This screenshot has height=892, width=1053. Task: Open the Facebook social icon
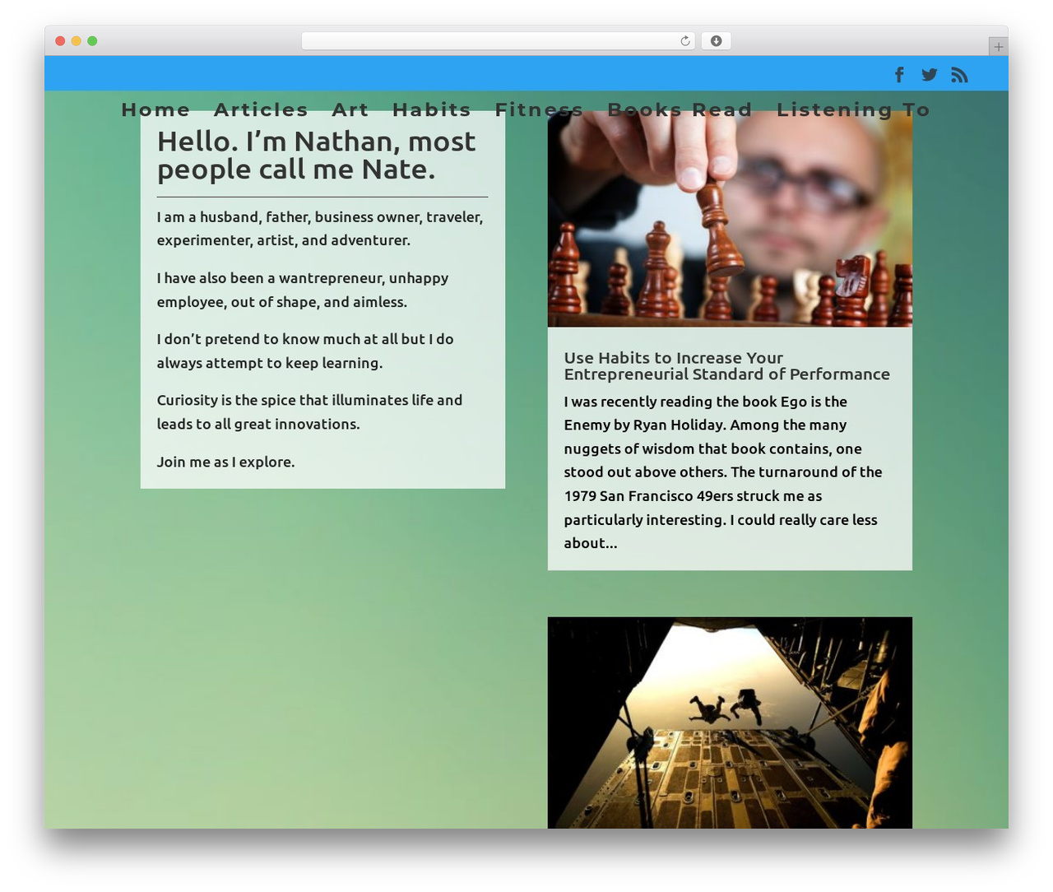pos(900,75)
